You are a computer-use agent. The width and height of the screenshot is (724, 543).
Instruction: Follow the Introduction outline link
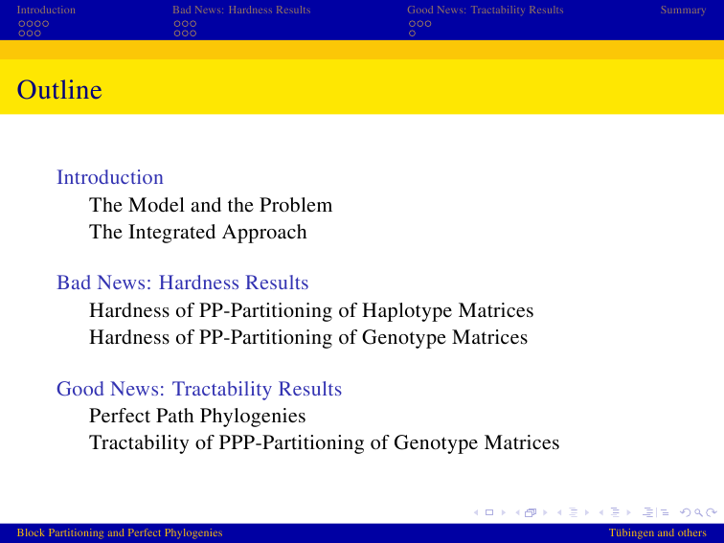coord(110,177)
